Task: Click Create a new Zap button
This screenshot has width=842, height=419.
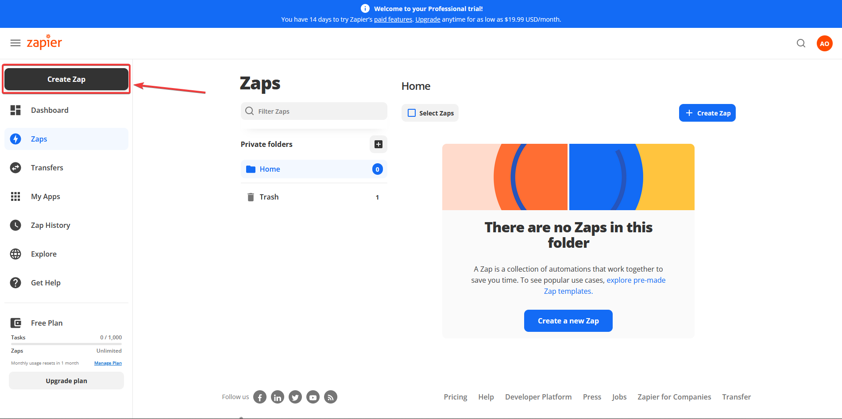Action: (x=568, y=321)
